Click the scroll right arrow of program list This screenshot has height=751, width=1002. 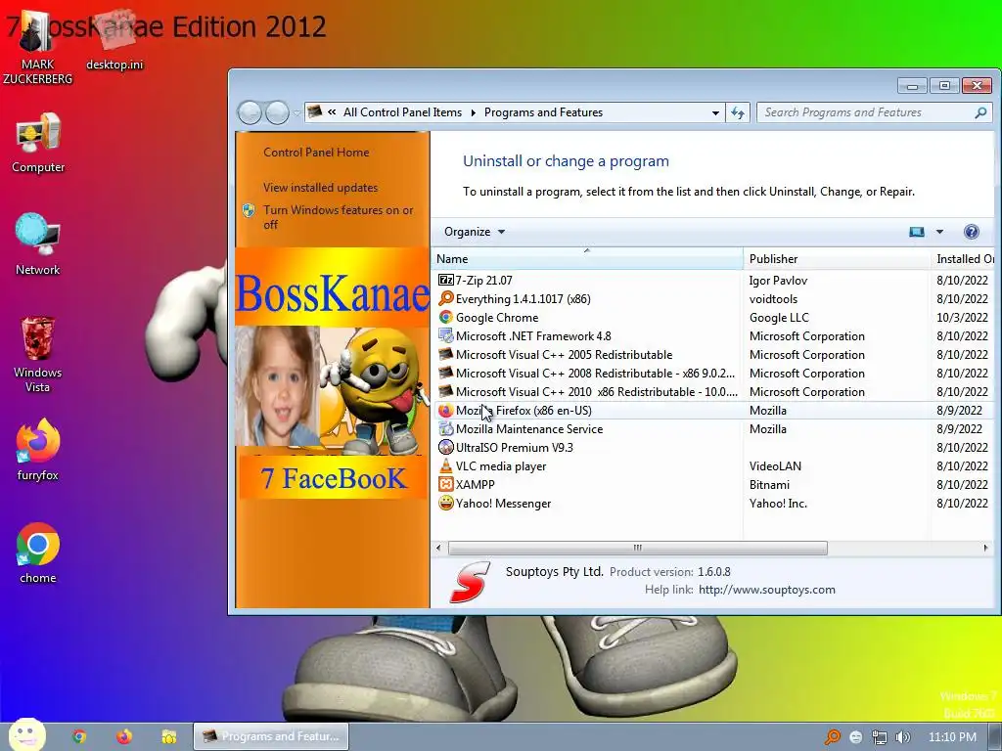[985, 548]
